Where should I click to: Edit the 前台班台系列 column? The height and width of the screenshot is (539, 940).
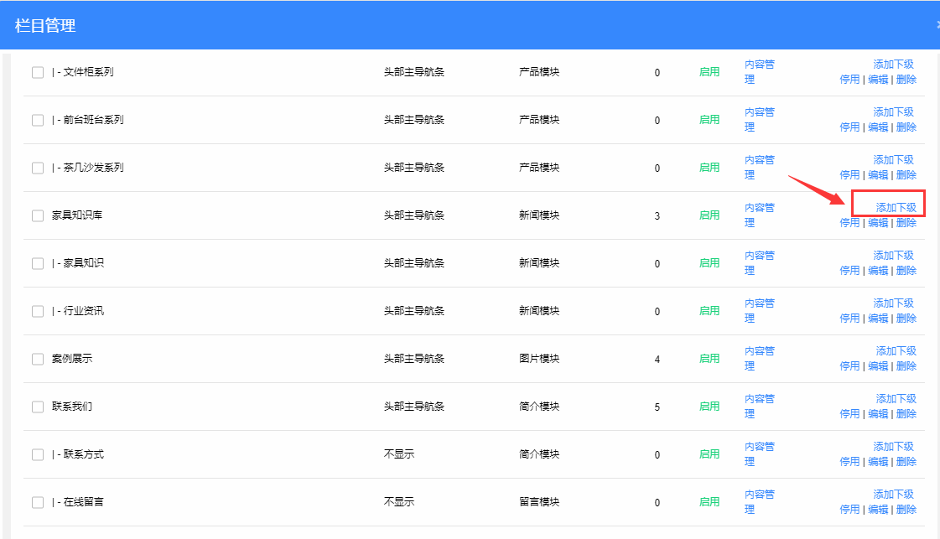click(x=878, y=127)
